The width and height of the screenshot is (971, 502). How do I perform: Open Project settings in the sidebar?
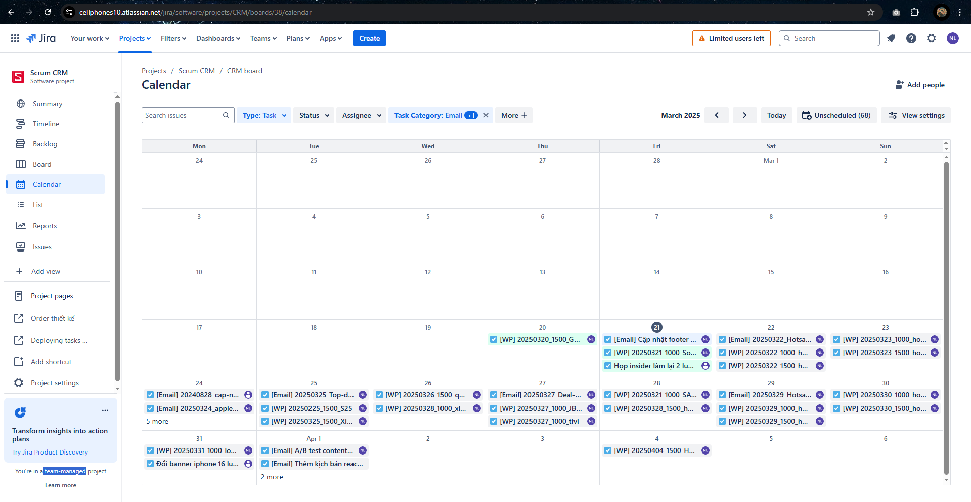coord(56,383)
